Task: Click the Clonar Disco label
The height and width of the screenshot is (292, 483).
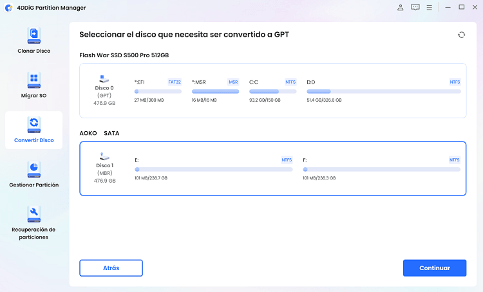Action: [34, 51]
